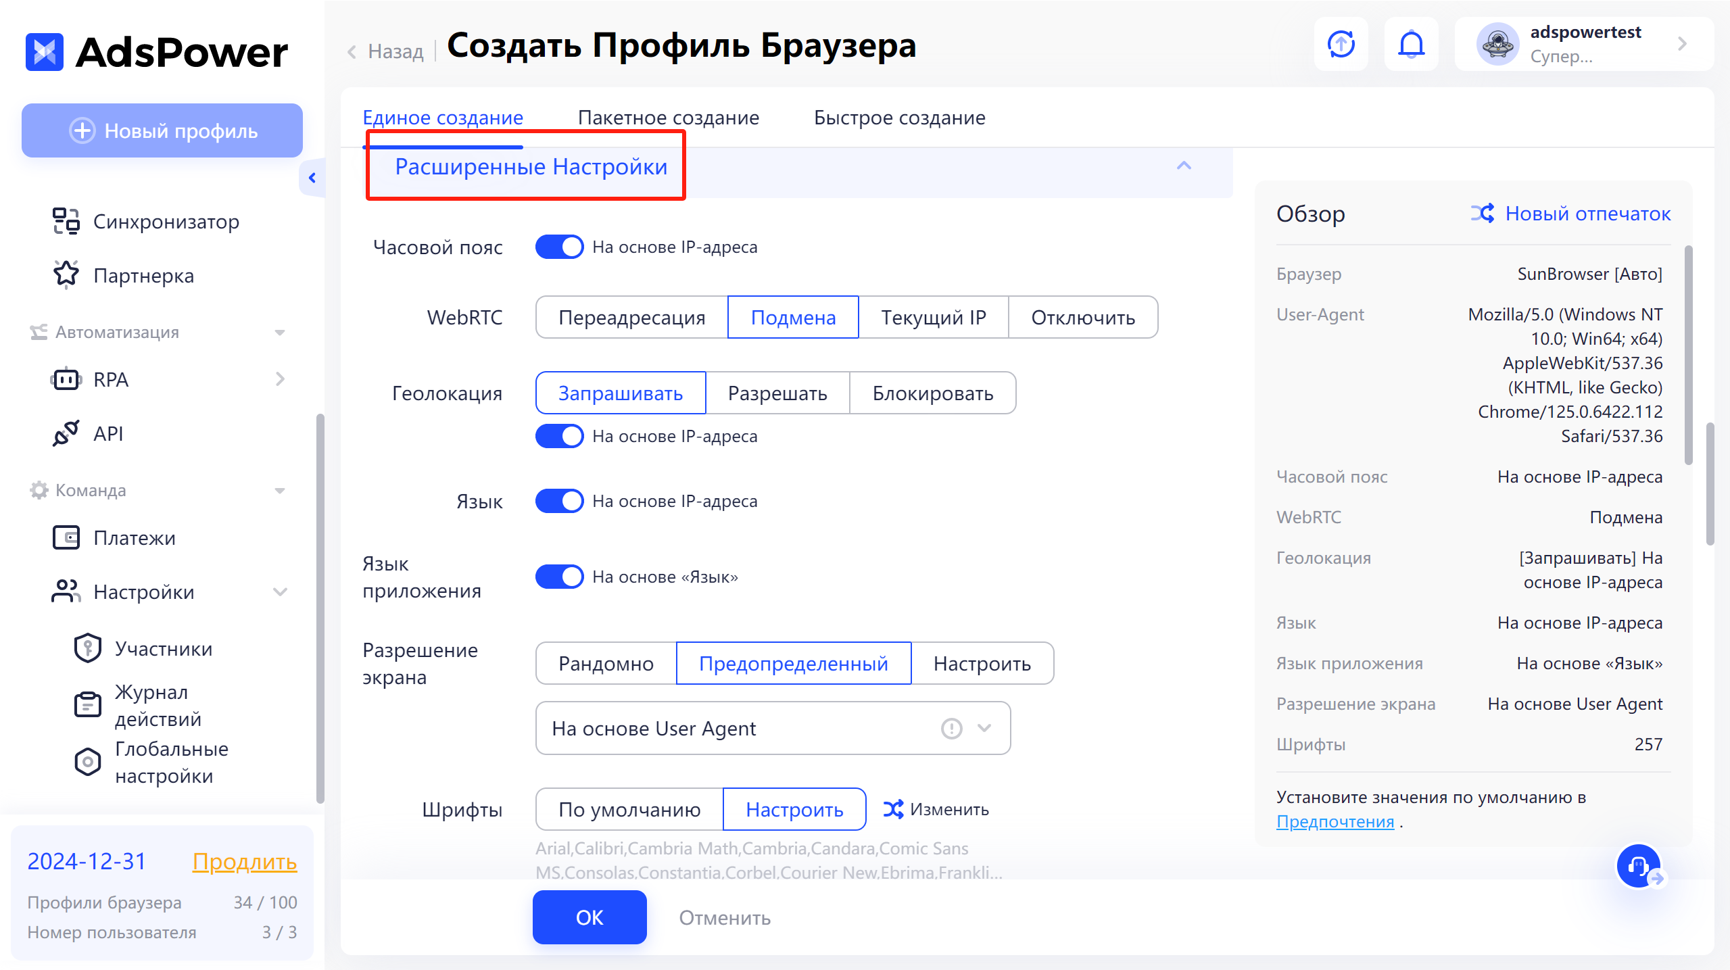Collapse the Настройки submenu chevron
The width and height of the screenshot is (1730, 970).
(280, 591)
